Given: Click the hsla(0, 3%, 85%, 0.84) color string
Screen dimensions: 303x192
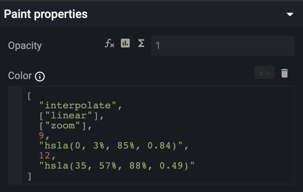Looking at the screenshot, I should click(111, 146).
